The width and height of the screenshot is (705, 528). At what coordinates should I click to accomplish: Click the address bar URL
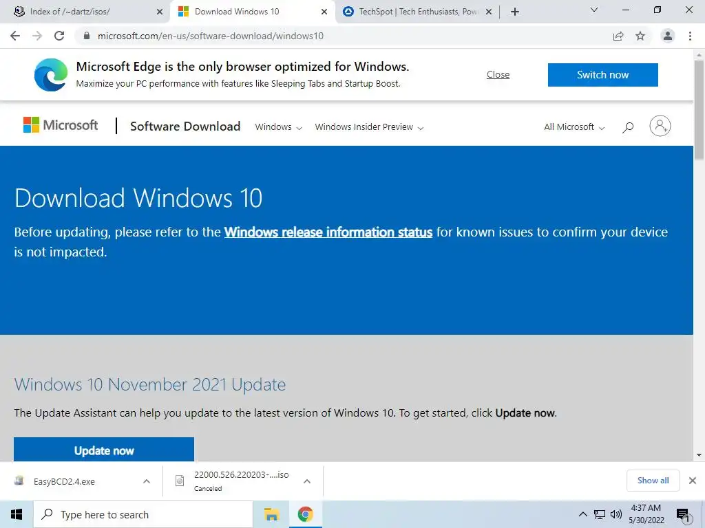point(211,36)
